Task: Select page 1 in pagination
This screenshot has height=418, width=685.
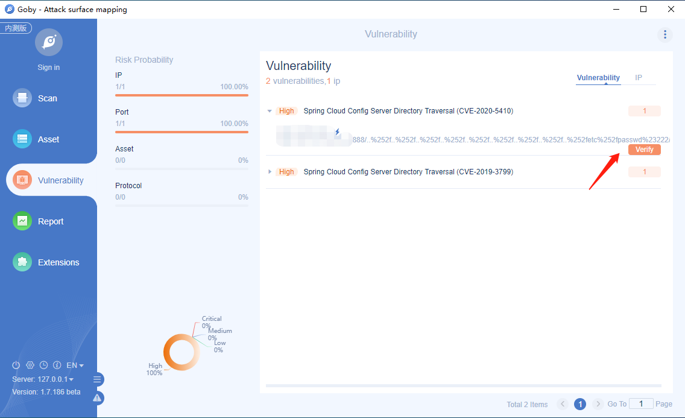Action: [580, 404]
